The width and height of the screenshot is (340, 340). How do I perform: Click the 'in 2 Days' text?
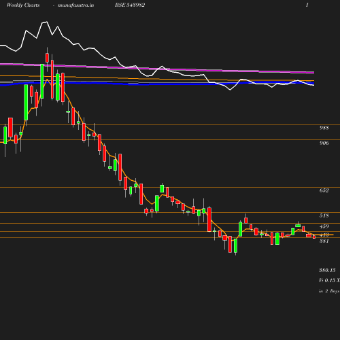tap(329, 291)
